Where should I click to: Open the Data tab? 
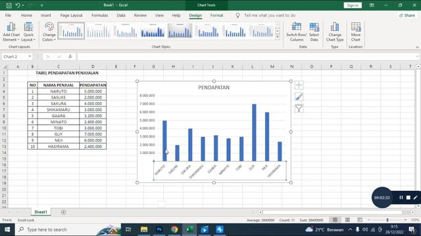121,16
